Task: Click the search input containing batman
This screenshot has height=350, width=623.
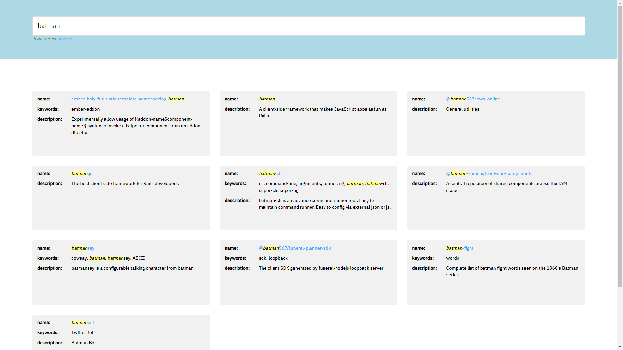Action: 308,26
